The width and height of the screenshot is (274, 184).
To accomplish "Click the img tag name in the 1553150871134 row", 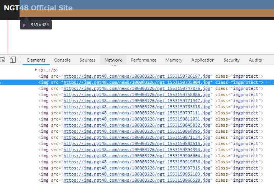I will [44, 137].
